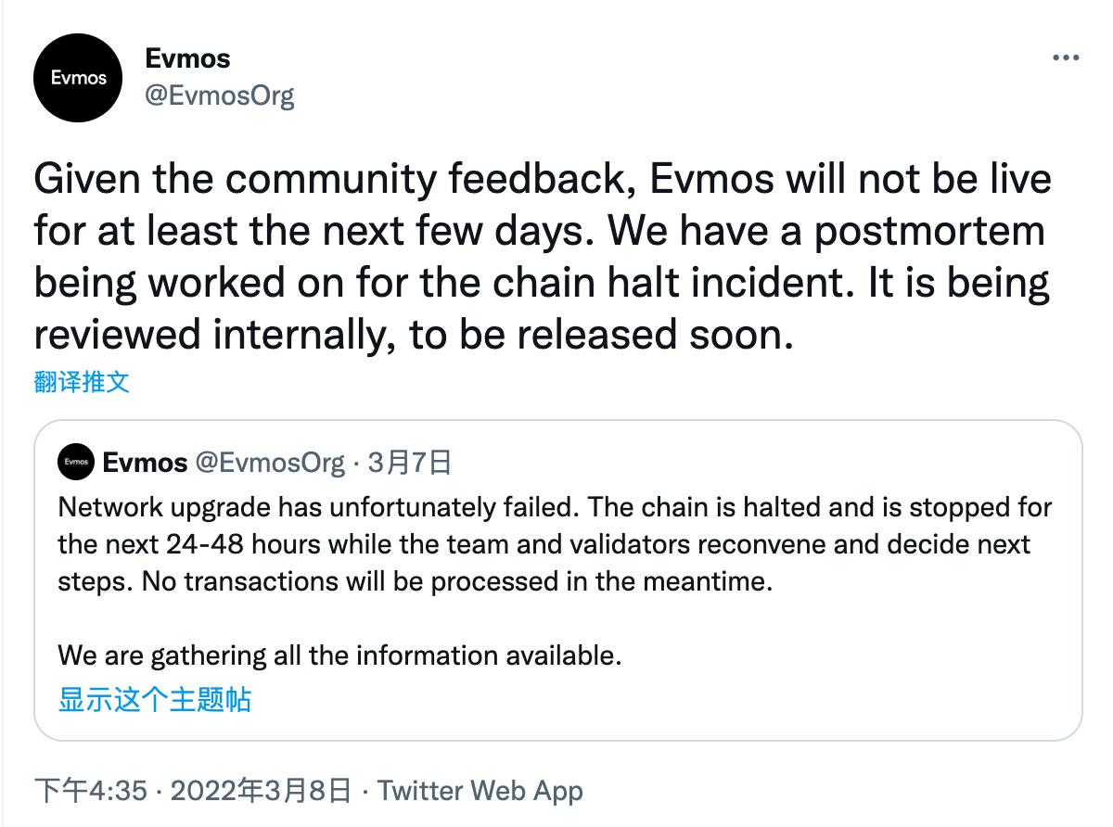Click the 翻译推文 translate tweet link

click(82, 382)
